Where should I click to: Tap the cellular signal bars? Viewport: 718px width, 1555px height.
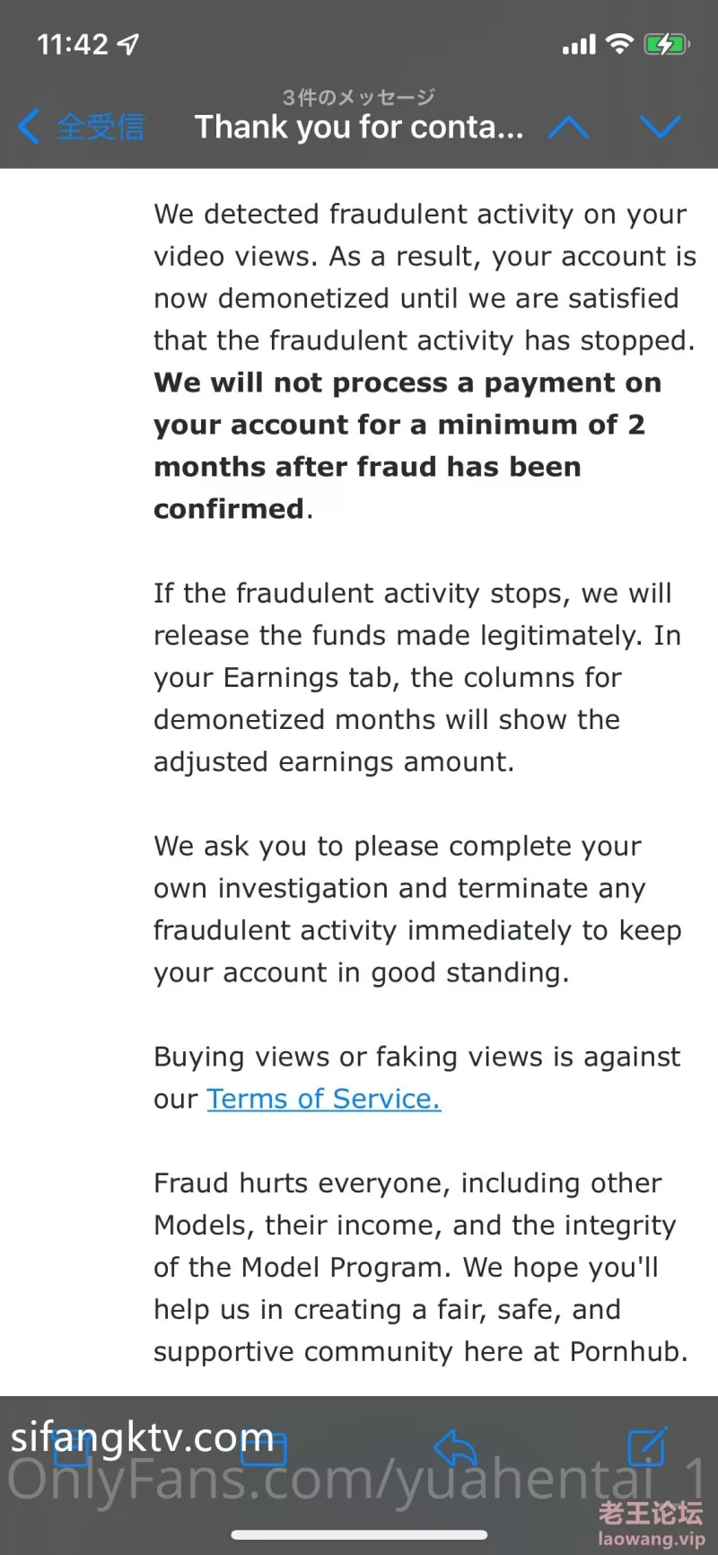[579, 45]
